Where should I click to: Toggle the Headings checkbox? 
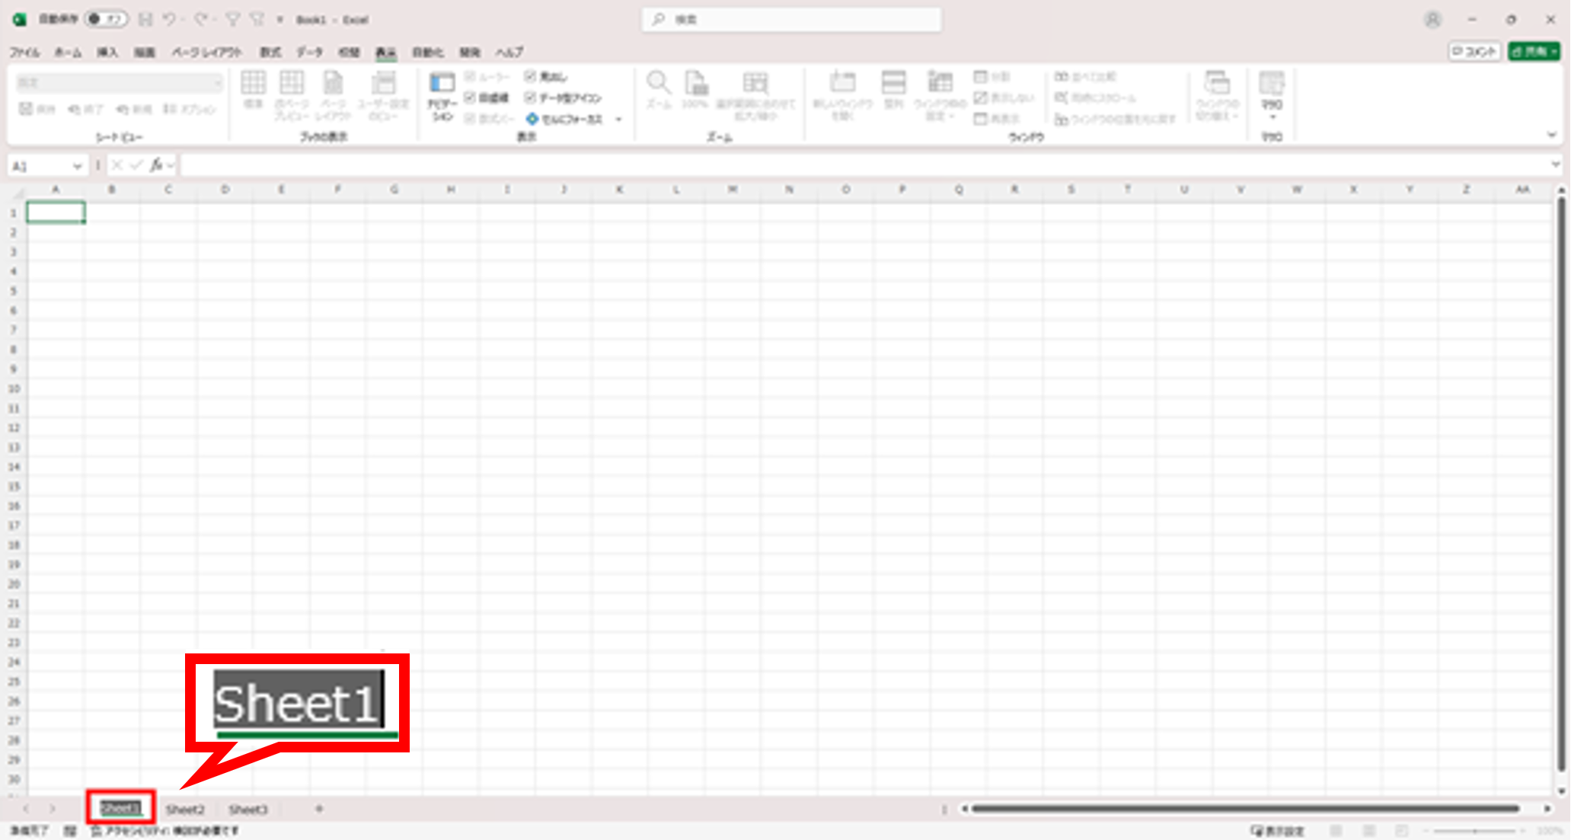pyautogui.click(x=530, y=76)
